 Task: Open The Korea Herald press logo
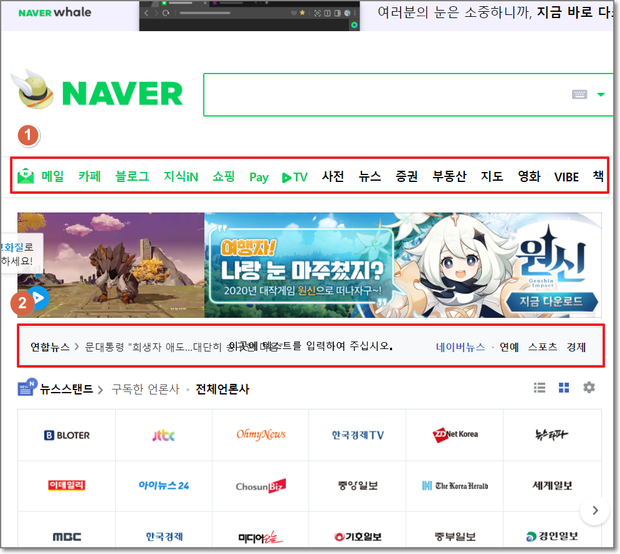(x=455, y=485)
